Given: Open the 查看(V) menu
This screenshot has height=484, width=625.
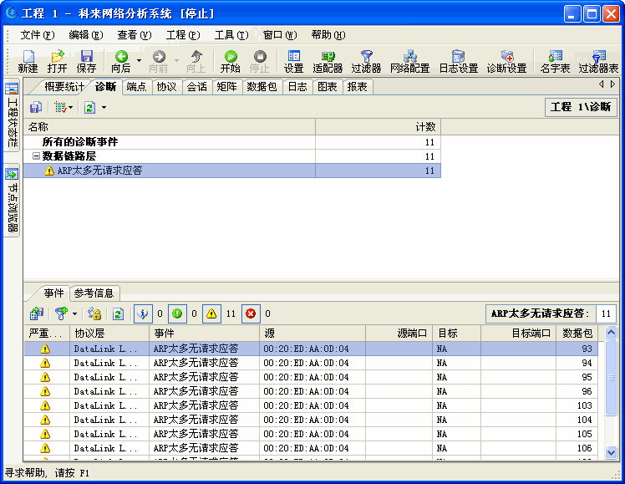Looking at the screenshot, I should point(135,35).
